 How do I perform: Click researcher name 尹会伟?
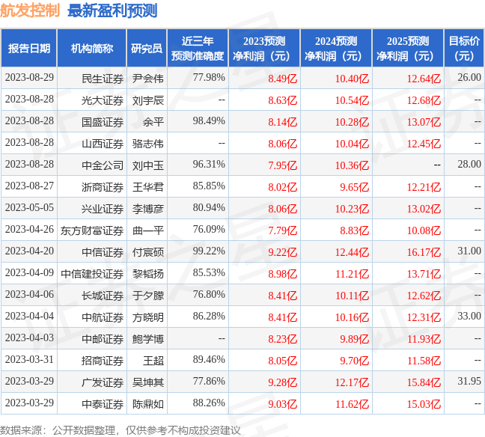tap(148, 79)
